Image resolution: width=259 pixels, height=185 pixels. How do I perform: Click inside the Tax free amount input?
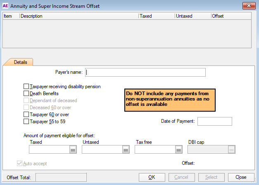[155, 150]
